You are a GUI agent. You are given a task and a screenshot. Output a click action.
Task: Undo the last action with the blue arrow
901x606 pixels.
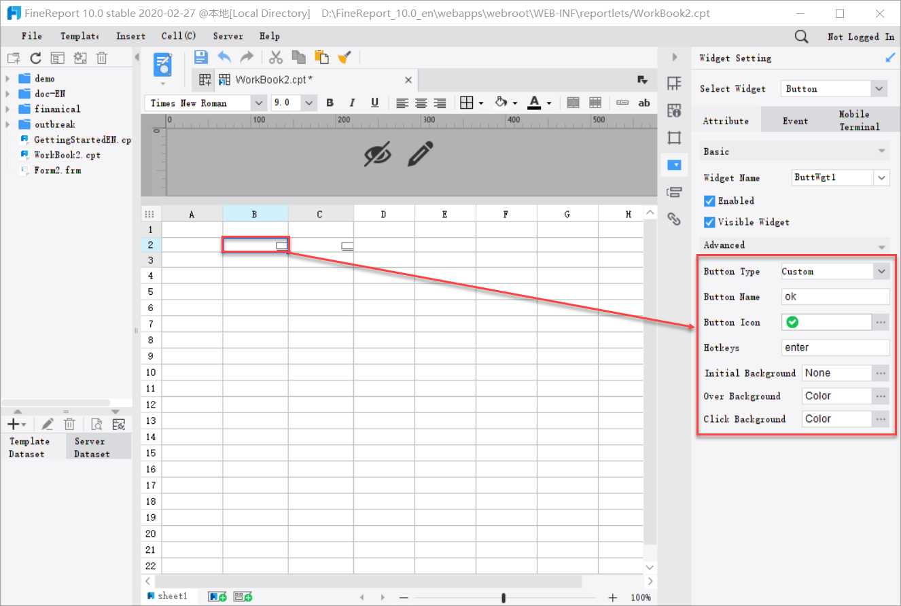point(224,57)
